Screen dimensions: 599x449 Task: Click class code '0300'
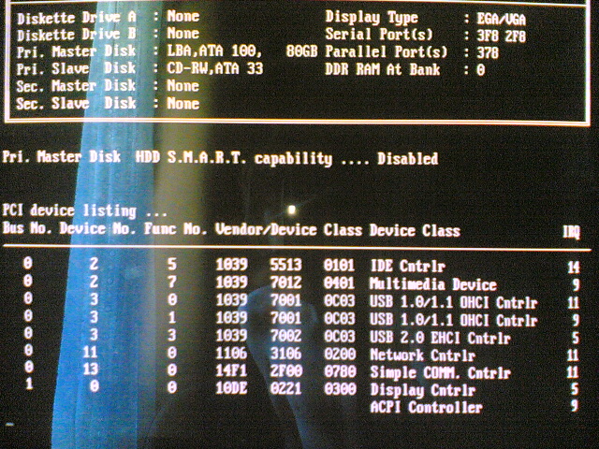[340, 389]
